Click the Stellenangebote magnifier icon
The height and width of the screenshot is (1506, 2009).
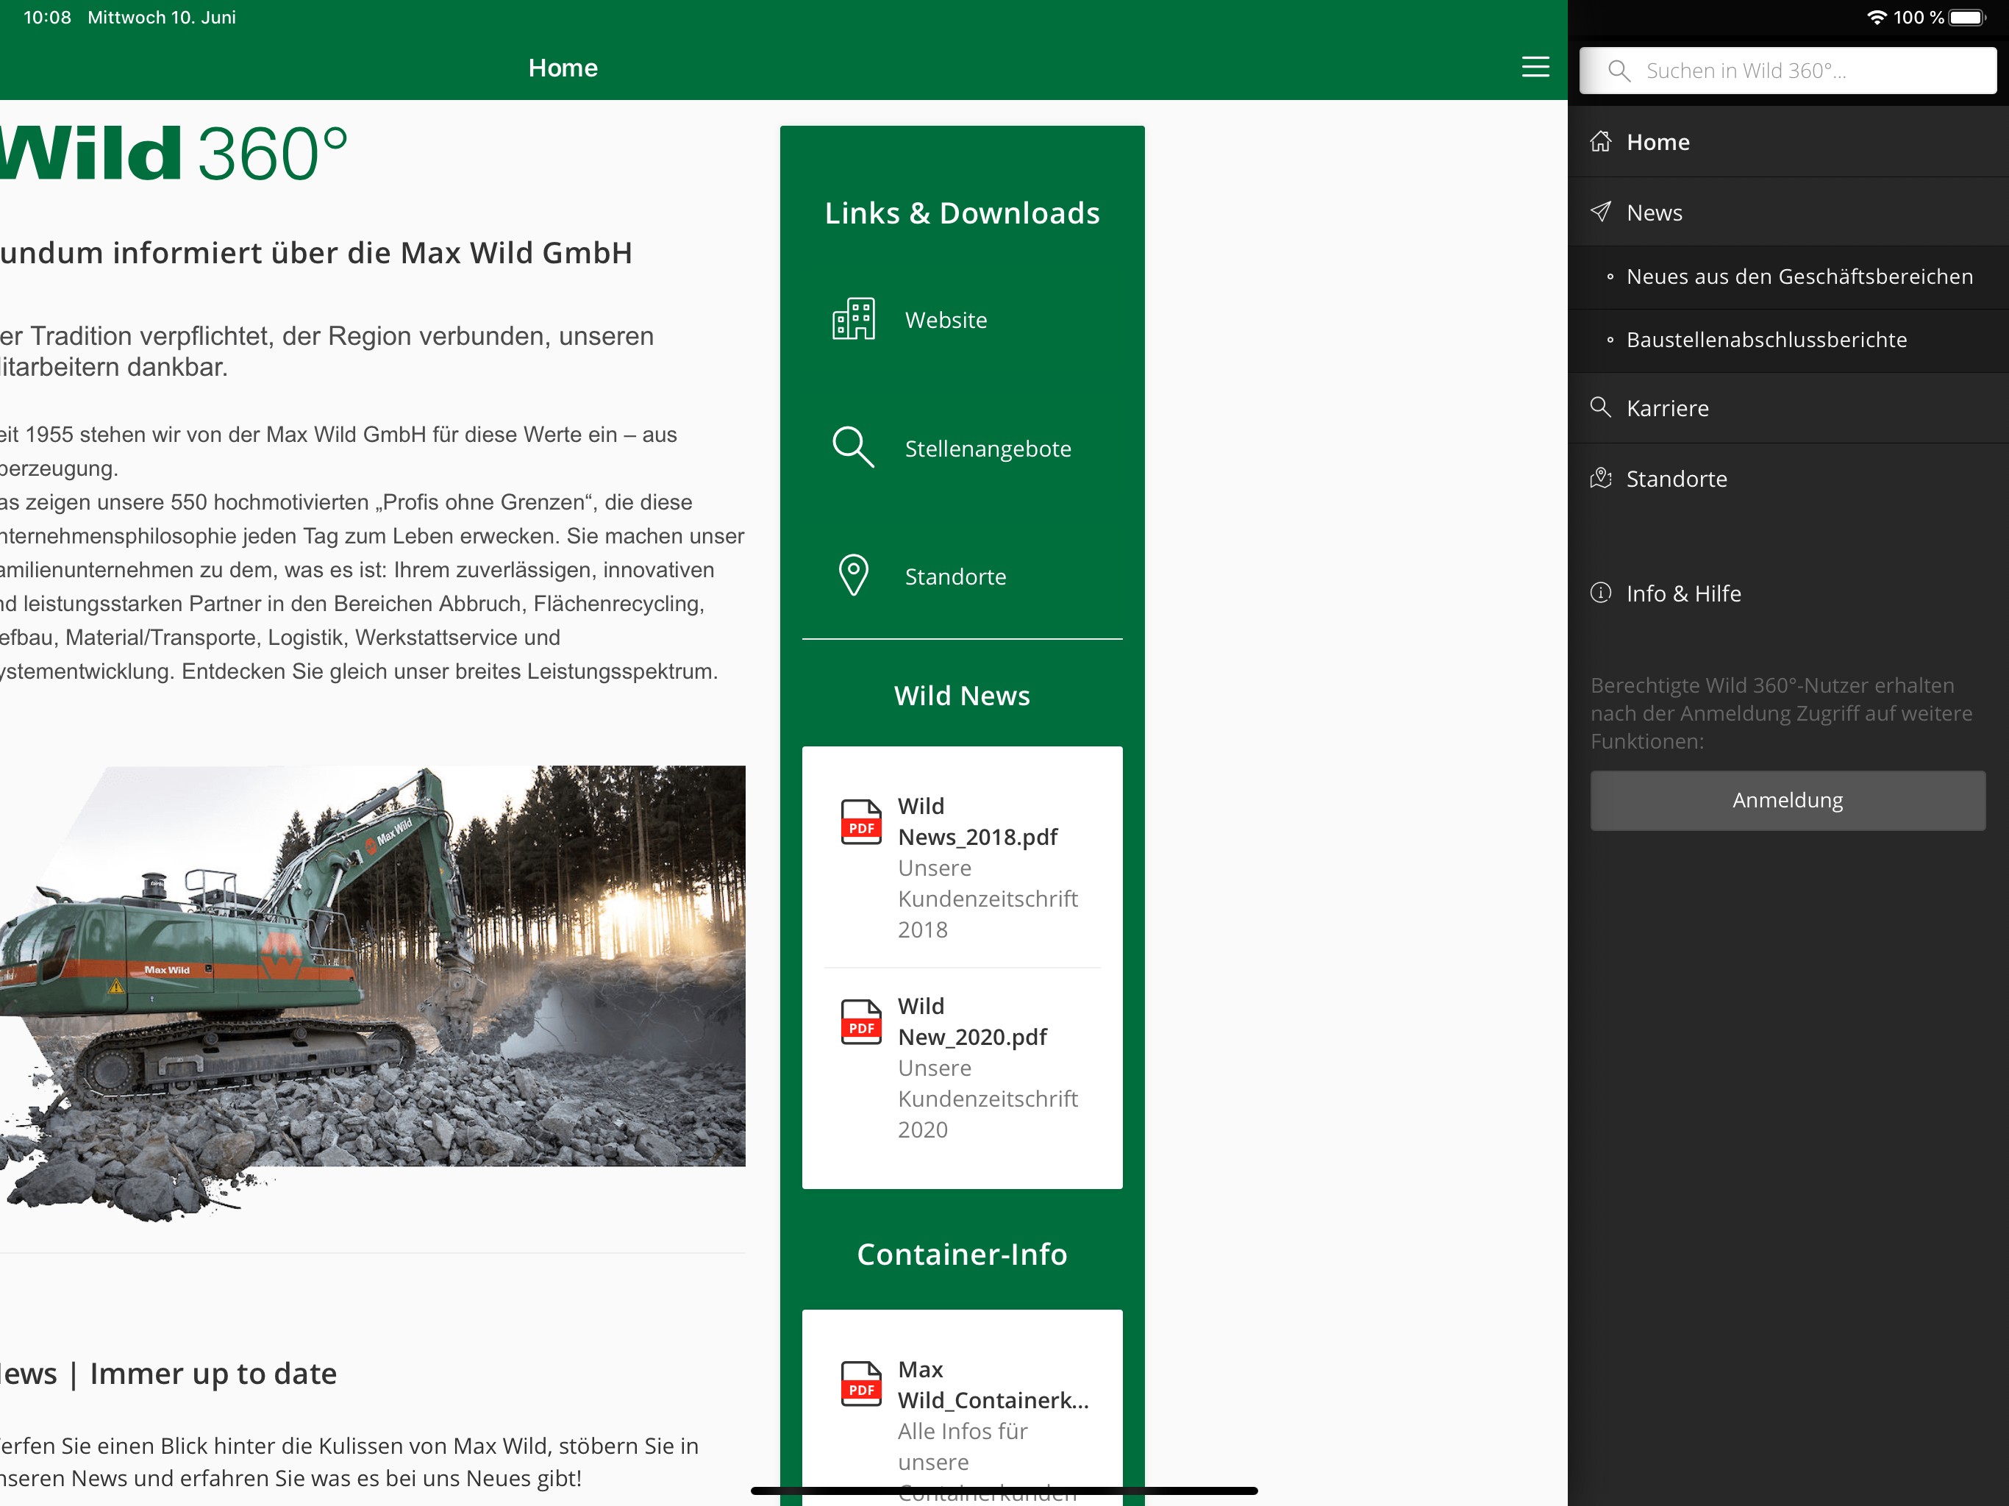[854, 447]
